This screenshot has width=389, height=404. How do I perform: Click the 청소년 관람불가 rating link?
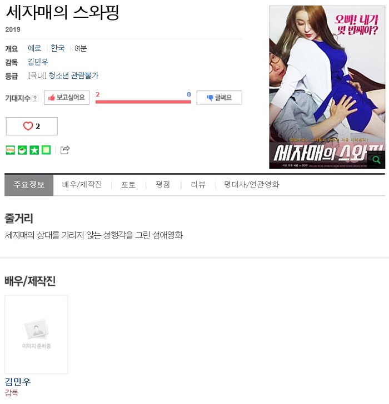pos(73,75)
